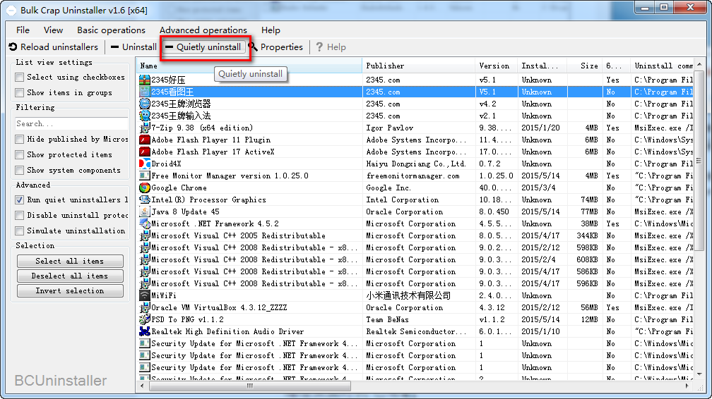Viewport: 712px width, 399px height.
Task: Click the 7-Zip 9.38 icon
Action: coord(144,128)
